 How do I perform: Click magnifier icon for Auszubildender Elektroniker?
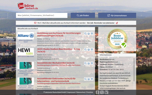click(85, 79)
